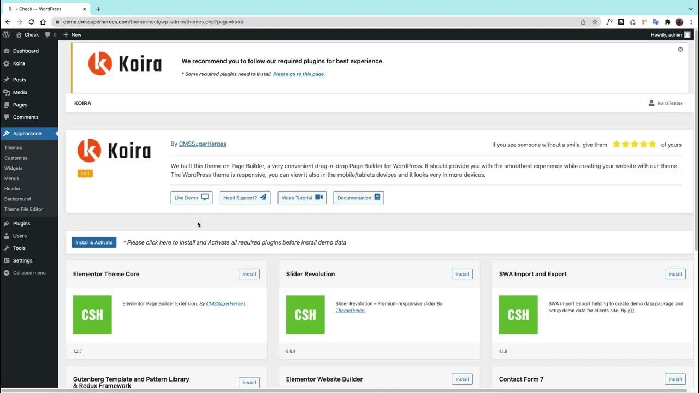This screenshot has width=699, height=393.
Task: Collapse the admin sidebar menu
Action: click(x=25, y=272)
